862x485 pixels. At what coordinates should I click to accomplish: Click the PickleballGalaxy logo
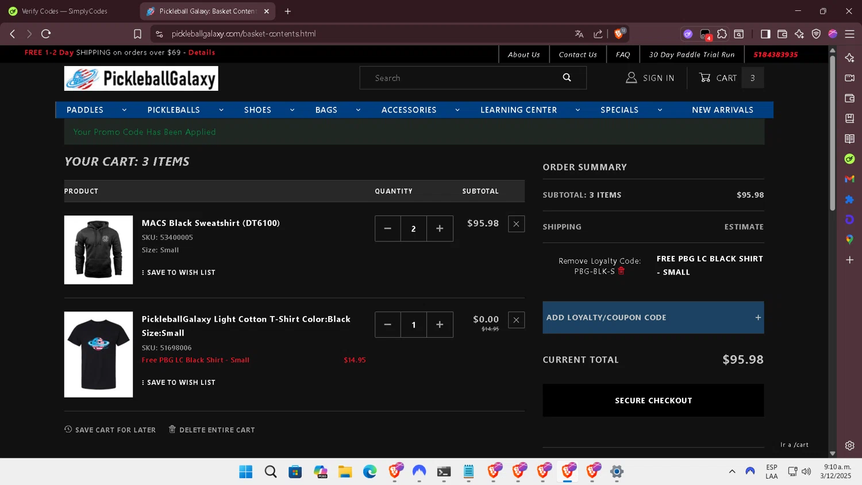[x=141, y=78]
